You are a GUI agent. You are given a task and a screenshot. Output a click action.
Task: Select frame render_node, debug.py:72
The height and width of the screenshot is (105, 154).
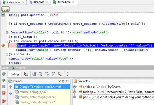click(x=42, y=102)
